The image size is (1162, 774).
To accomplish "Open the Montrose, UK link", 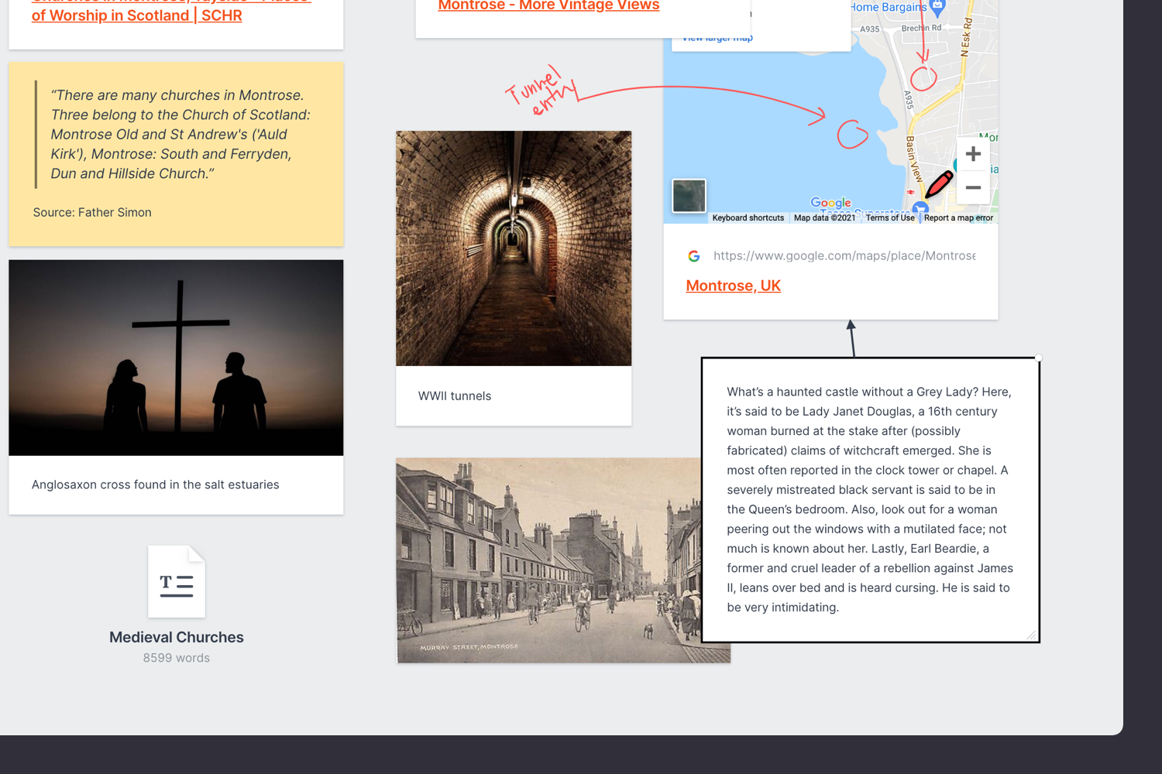I will click(x=733, y=286).
